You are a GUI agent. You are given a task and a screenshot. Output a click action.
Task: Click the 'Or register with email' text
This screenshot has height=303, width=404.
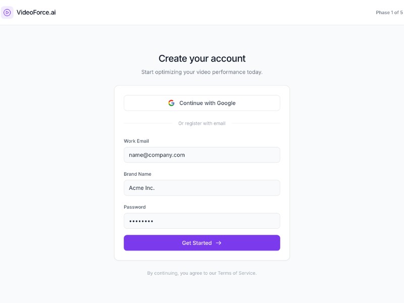click(202, 123)
